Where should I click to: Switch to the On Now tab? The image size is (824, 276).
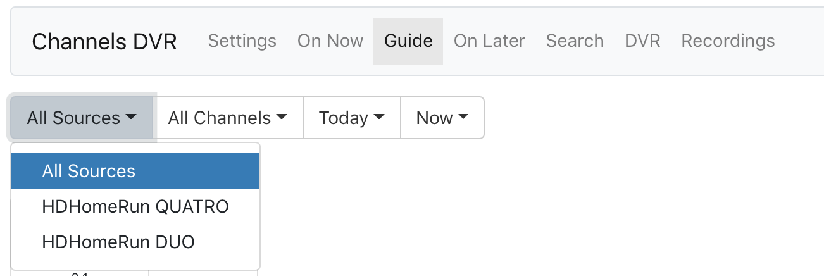pyautogui.click(x=330, y=41)
